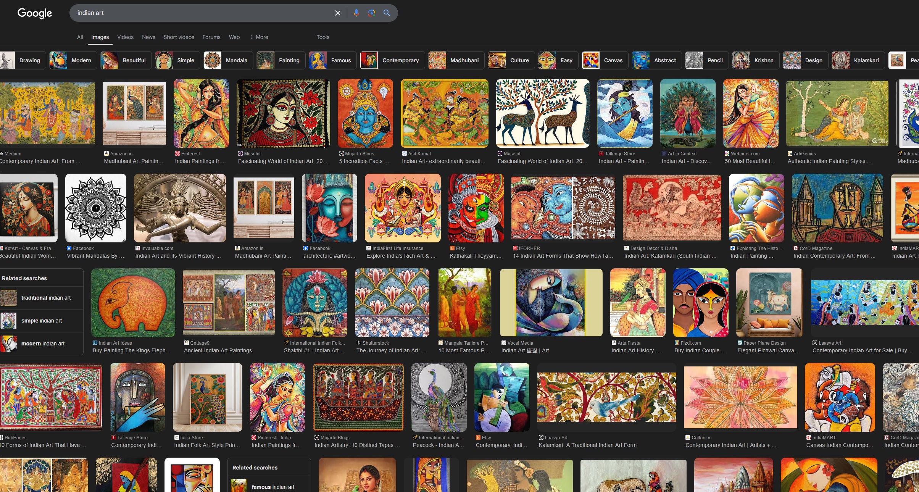Filter by the Easy chip

click(x=558, y=60)
